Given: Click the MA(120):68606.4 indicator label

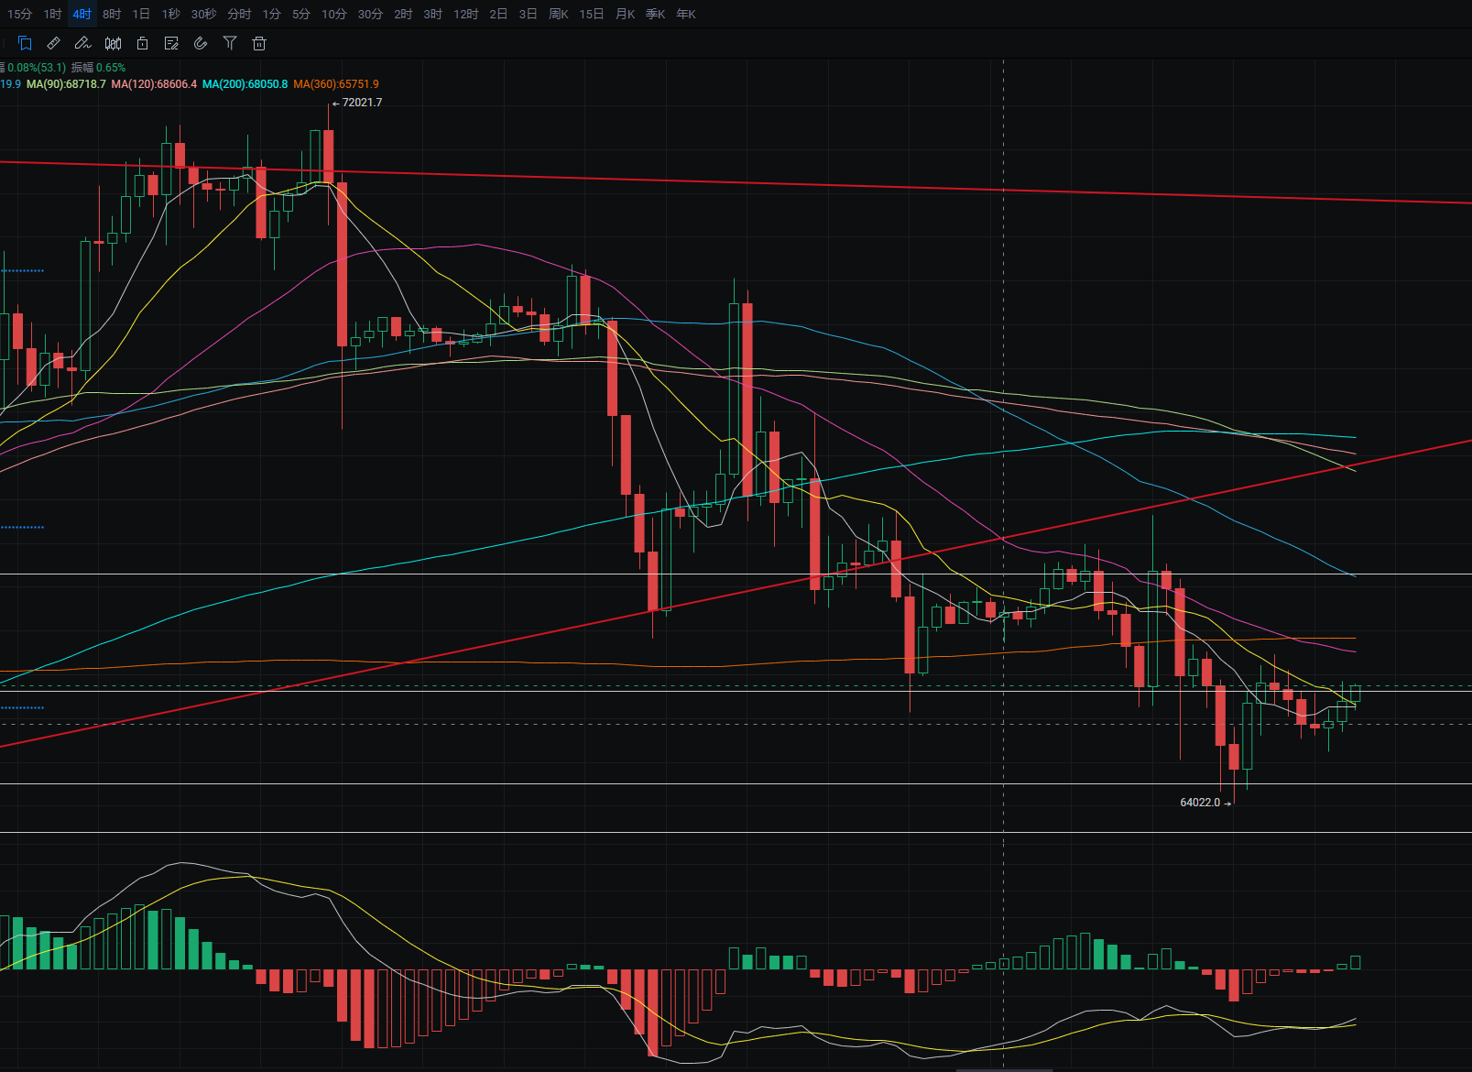Looking at the screenshot, I should tap(154, 83).
